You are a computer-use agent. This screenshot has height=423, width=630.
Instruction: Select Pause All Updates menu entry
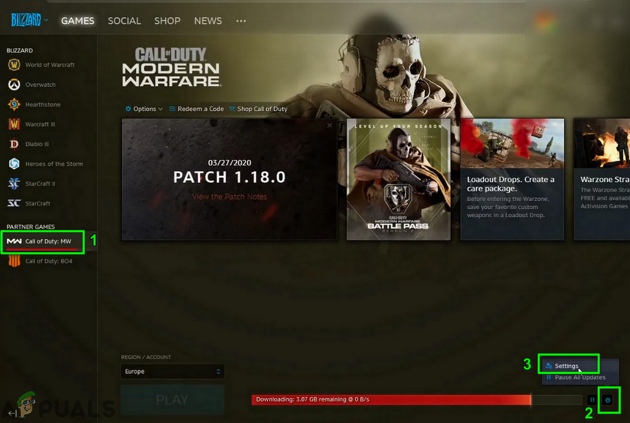pyautogui.click(x=580, y=377)
